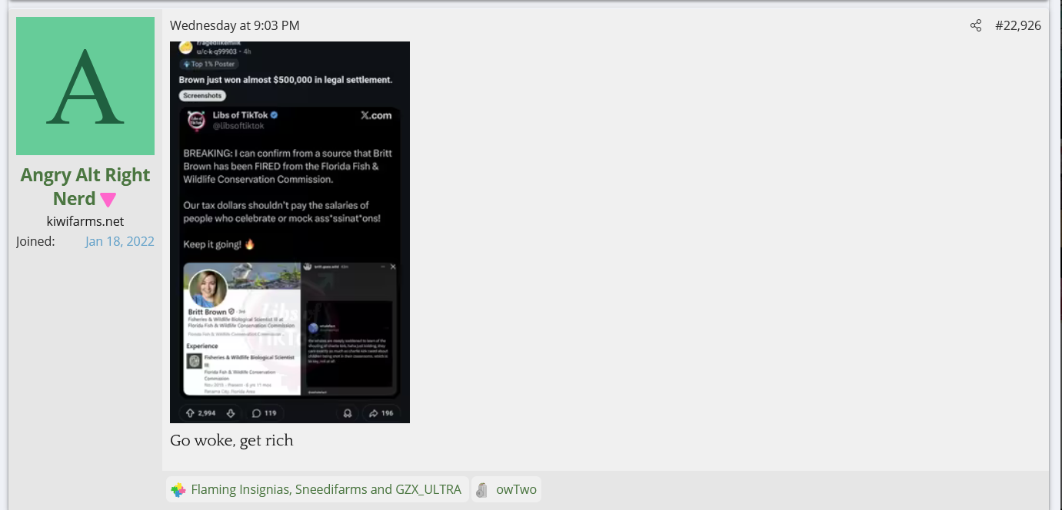Click the pink triangle badge next to the username
The width and height of the screenshot is (1062, 510).
tap(108, 200)
